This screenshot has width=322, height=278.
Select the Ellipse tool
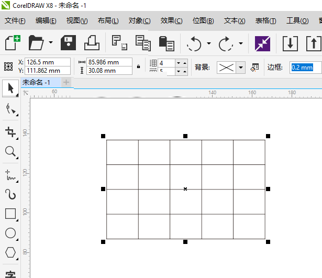click(x=10, y=233)
